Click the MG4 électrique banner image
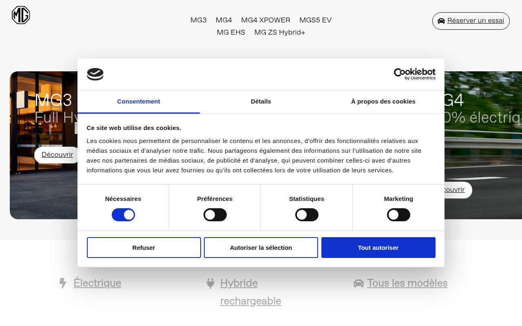Screen dimensions: 522x326 point(483,145)
